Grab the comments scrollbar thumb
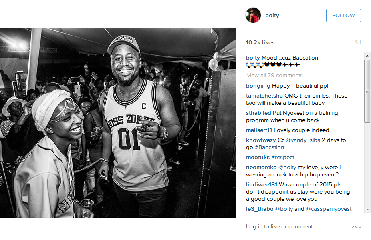Viewport: 371px width, 240px height. click(367, 91)
